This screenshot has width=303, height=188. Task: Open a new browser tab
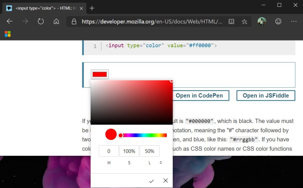pyautogui.click(x=92, y=8)
